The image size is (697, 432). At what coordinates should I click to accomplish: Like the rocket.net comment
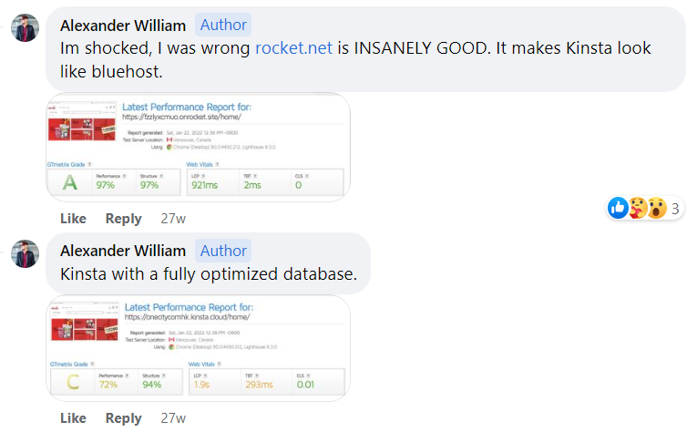click(x=74, y=219)
